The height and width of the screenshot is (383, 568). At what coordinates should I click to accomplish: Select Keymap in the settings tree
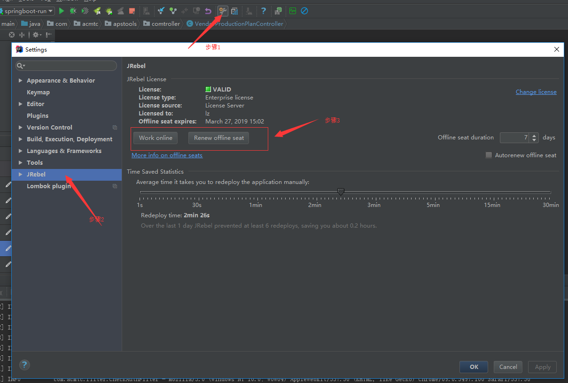(x=38, y=92)
